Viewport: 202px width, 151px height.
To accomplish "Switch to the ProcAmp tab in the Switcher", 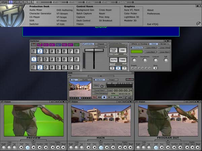I will pos(144,44).
